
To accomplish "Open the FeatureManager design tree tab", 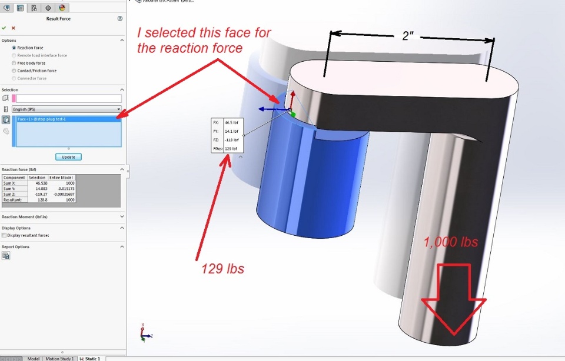I will point(6,8).
